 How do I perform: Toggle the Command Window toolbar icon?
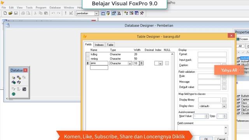[103, 13]
